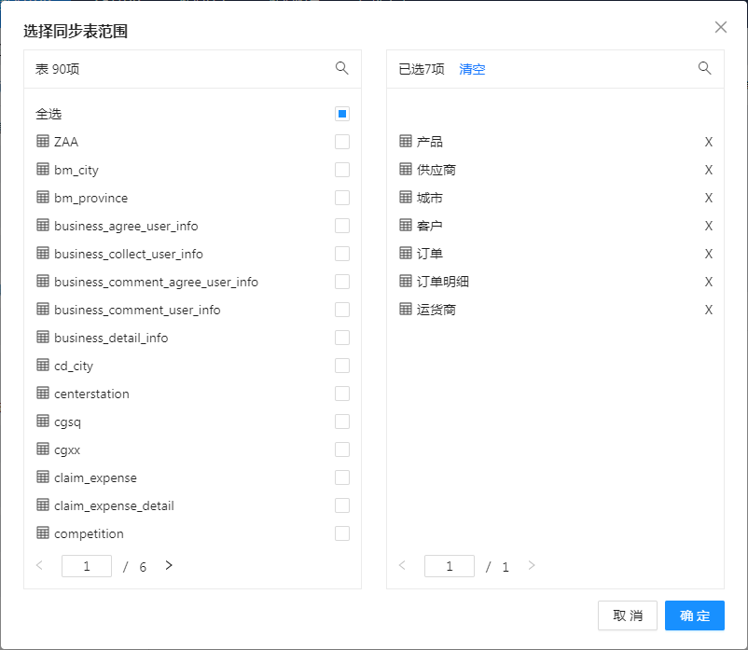Screen dimensions: 748x650
Task: Click table icon beside bm_city
Action: 43,170
